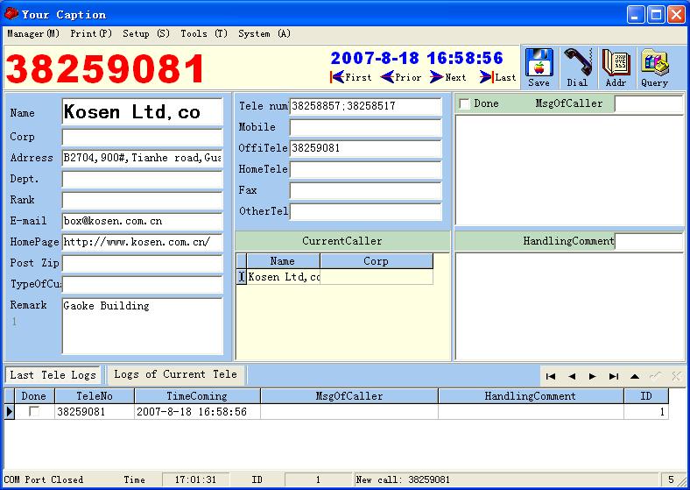Click the Save floppy disk icon
690x490 pixels.
[x=539, y=67]
